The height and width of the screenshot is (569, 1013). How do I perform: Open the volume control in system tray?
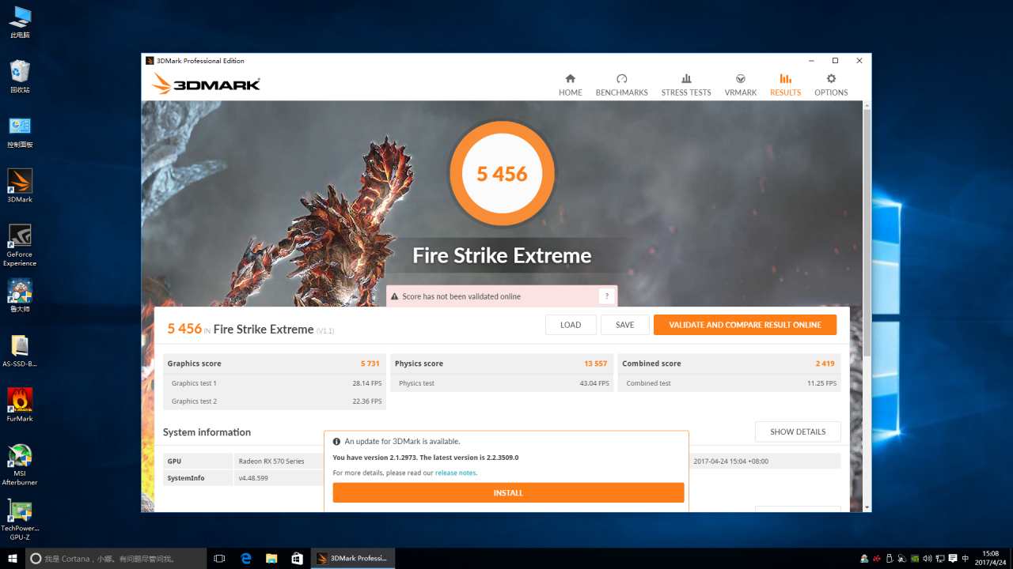tap(928, 559)
